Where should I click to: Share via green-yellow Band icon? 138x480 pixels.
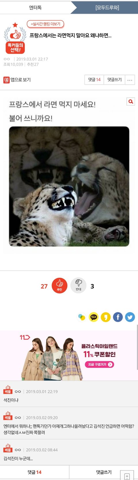[82, 317]
